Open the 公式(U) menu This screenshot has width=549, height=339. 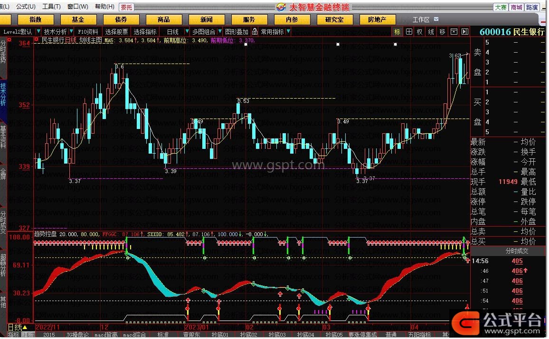click(x=26, y=7)
